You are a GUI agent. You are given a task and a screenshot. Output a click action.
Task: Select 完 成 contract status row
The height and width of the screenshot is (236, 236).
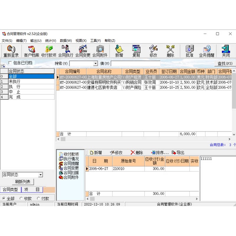click(27, 97)
